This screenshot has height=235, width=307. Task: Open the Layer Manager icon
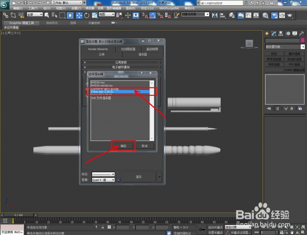click(x=232, y=15)
